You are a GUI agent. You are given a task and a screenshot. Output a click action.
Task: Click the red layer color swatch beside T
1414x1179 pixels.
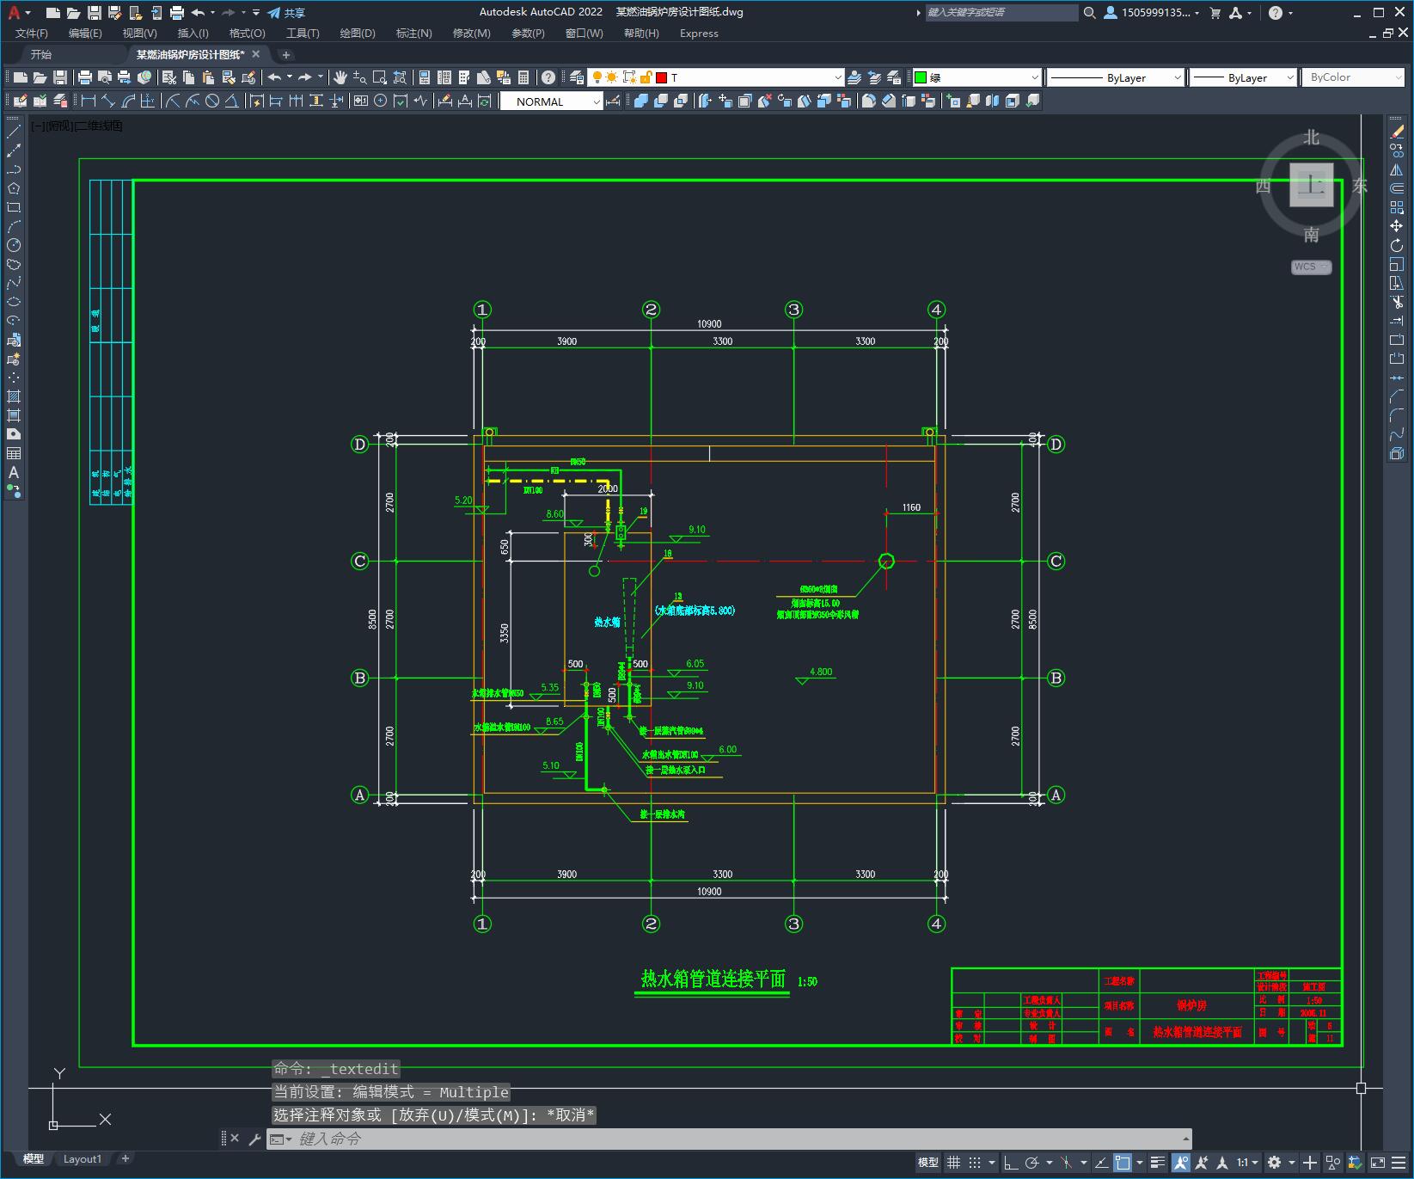point(661,77)
